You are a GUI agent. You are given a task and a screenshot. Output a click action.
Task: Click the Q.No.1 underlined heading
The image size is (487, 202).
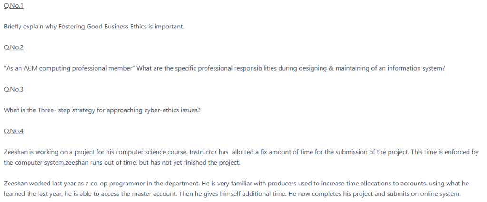(x=13, y=5)
